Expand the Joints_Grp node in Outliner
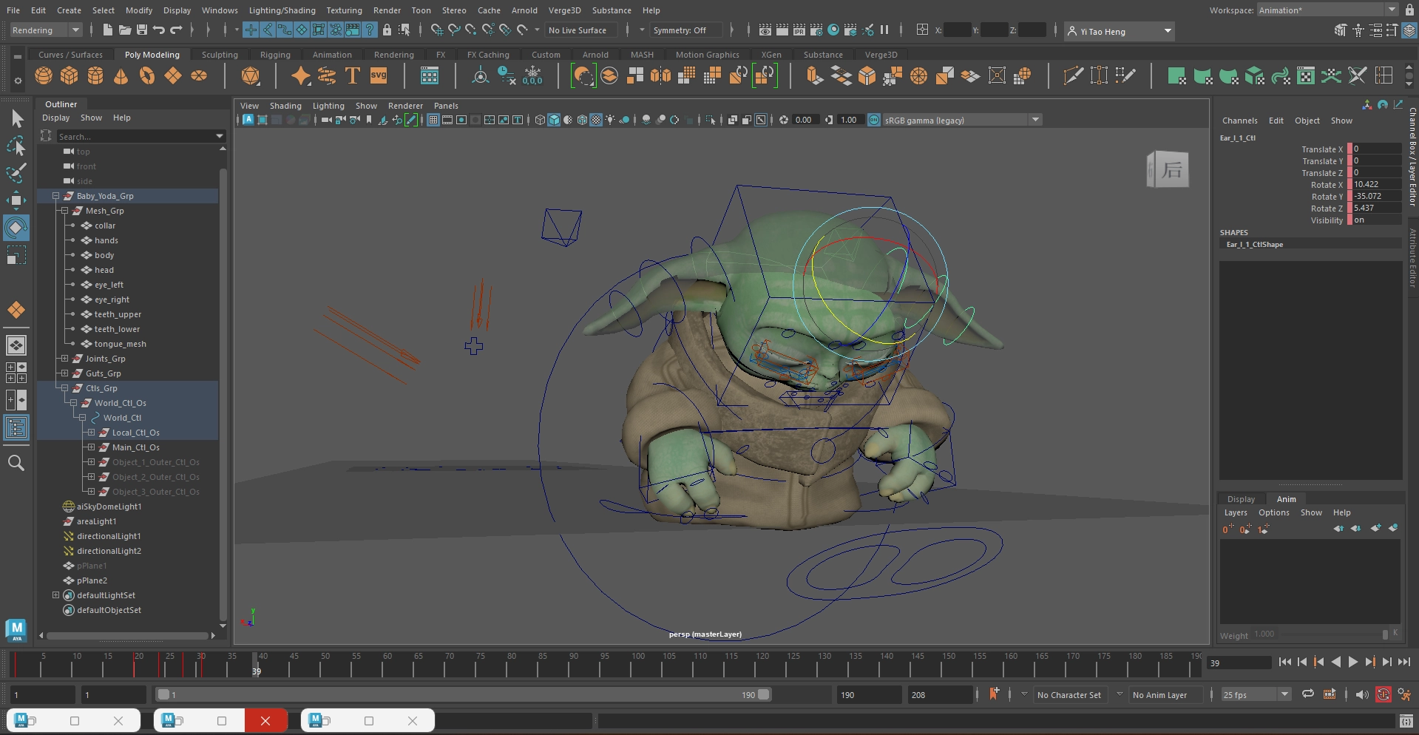 [x=65, y=359]
